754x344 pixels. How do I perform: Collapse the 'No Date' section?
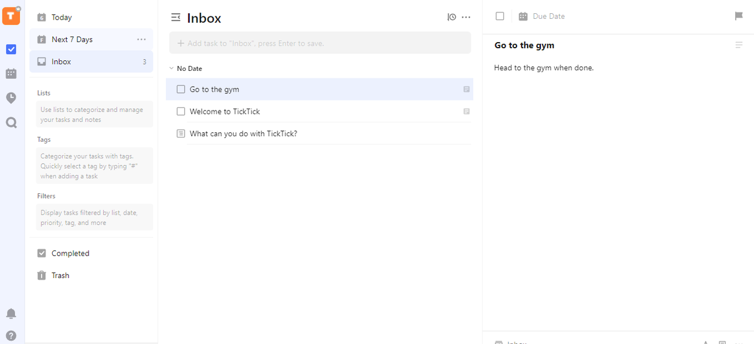click(x=171, y=68)
